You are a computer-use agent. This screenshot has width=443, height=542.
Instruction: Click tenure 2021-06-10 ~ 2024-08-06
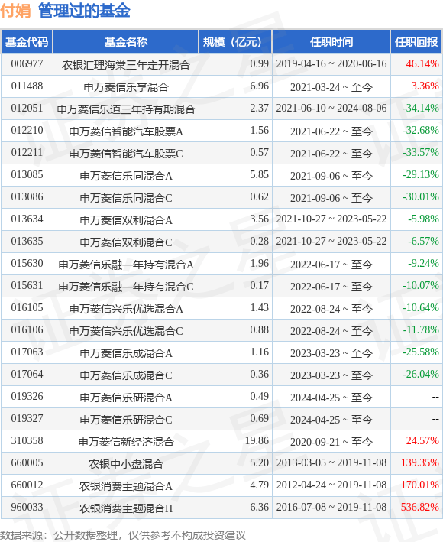(x=331, y=109)
